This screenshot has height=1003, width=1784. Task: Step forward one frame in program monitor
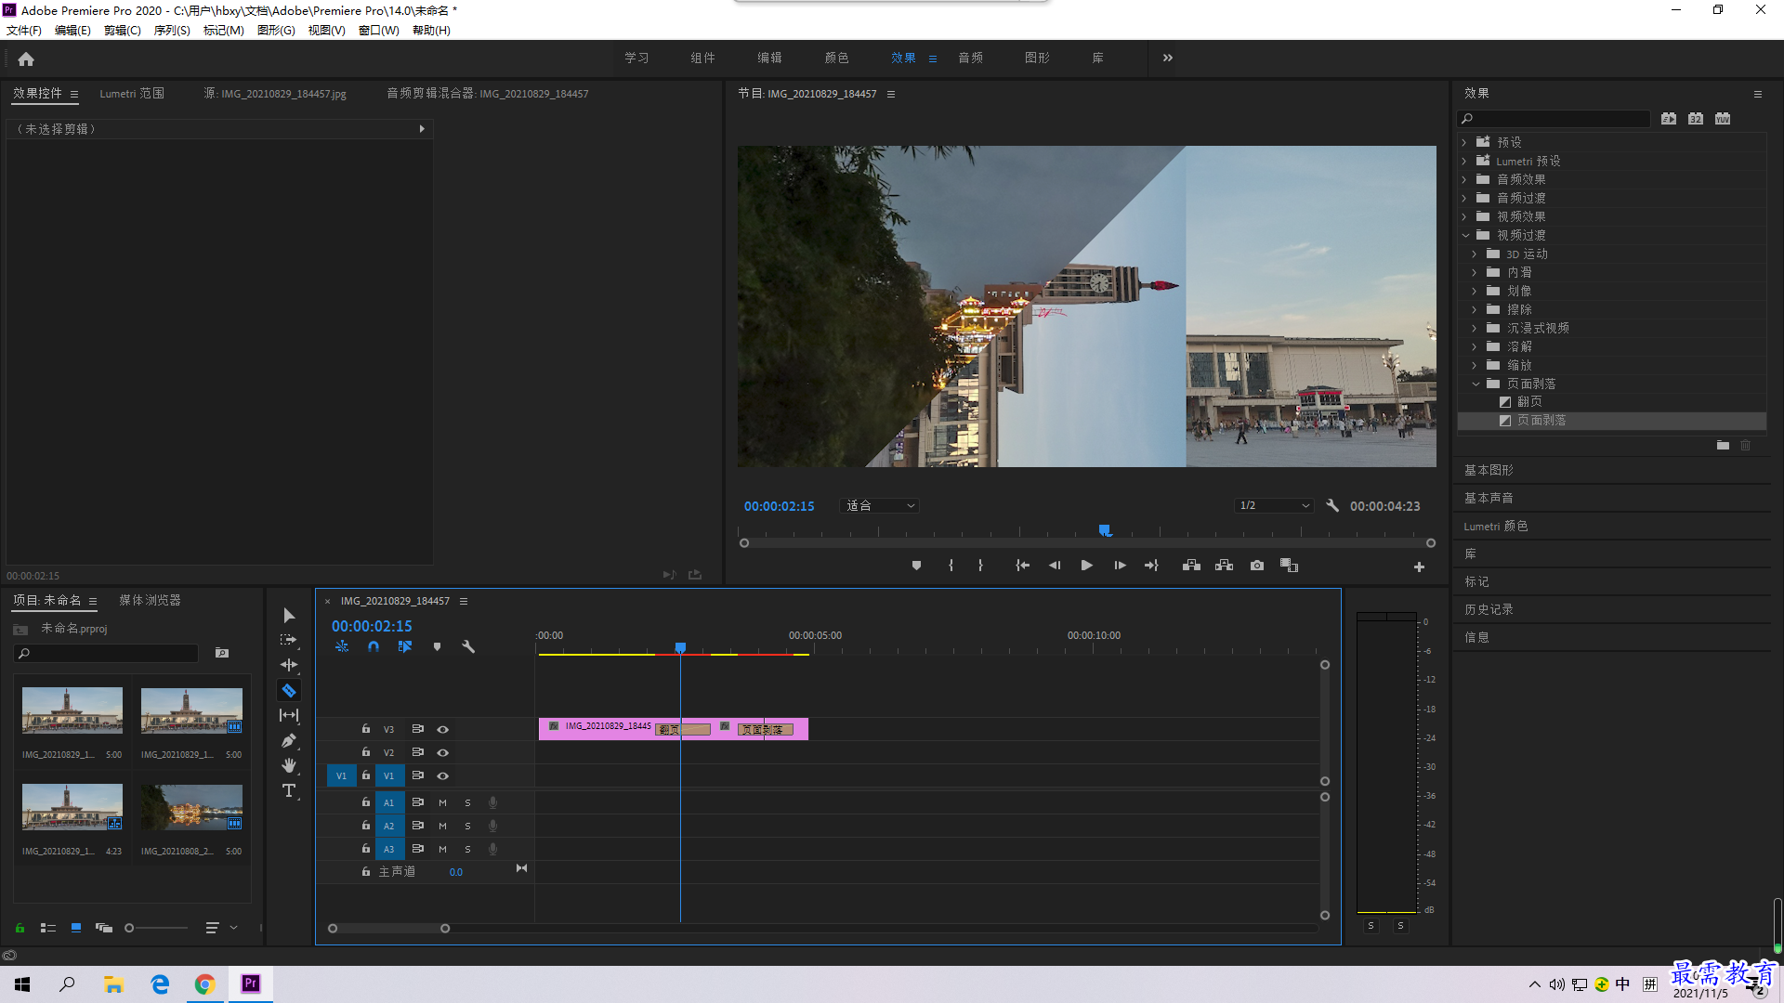(1120, 566)
